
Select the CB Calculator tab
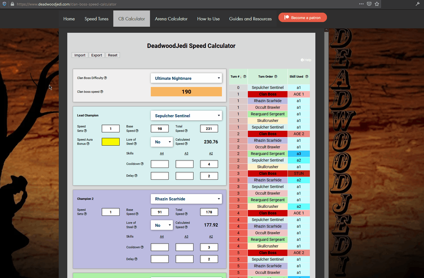click(132, 19)
